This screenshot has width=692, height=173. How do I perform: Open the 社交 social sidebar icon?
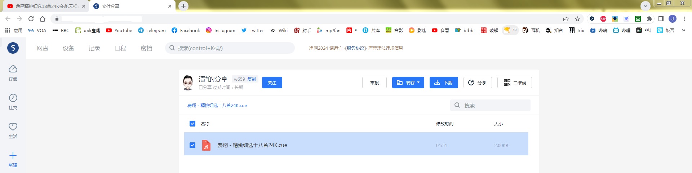pyautogui.click(x=13, y=101)
